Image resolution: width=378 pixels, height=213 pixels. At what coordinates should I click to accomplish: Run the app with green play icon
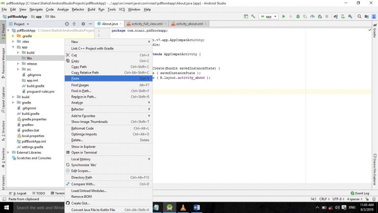click(283, 16)
